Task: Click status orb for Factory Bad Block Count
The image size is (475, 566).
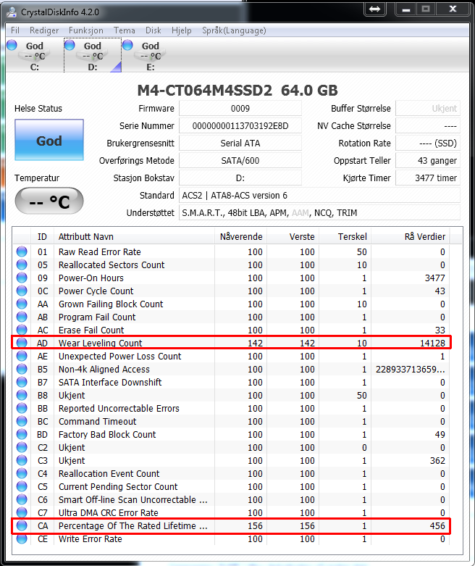Action: [x=22, y=434]
